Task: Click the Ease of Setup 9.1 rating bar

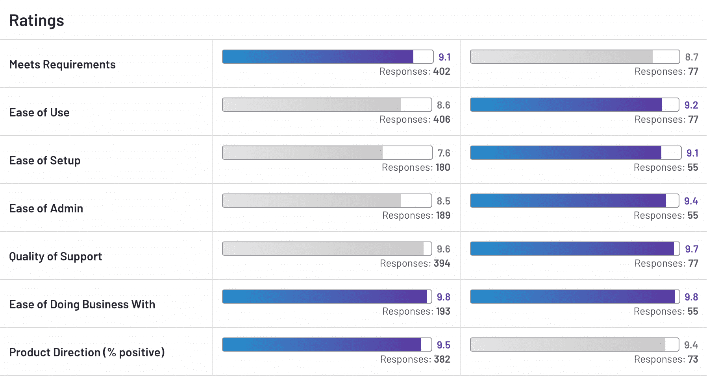Action: [x=576, y=153]
